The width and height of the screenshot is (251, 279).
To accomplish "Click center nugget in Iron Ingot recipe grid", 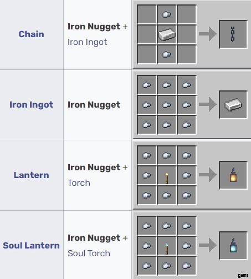I will point(167,105).
